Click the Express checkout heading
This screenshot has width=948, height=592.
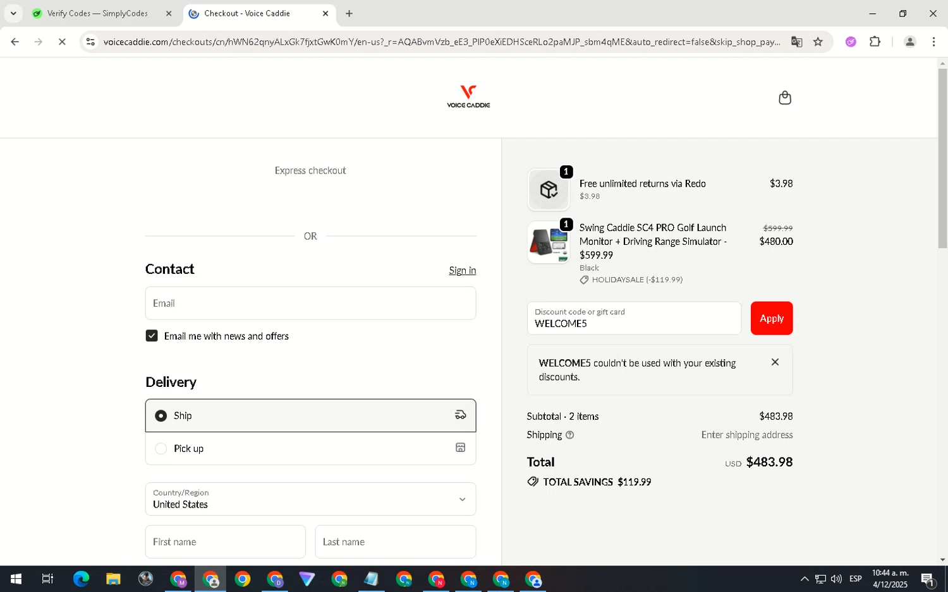[310, 170]
